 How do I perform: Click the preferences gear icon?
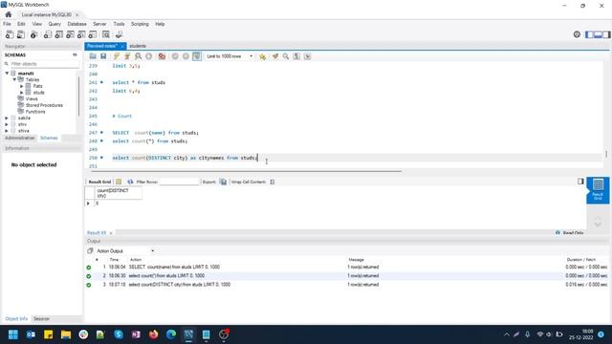[577, 34]
